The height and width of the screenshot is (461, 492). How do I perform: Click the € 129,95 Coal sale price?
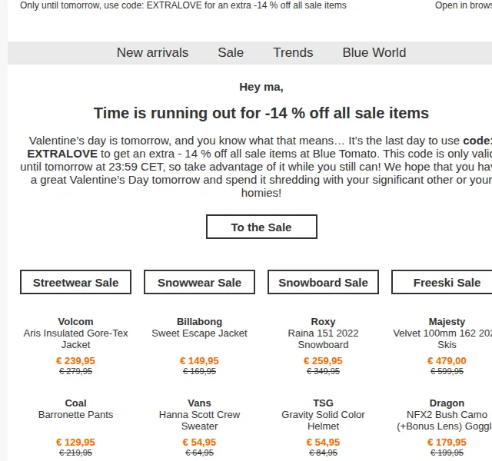click(x=75, y=443)
